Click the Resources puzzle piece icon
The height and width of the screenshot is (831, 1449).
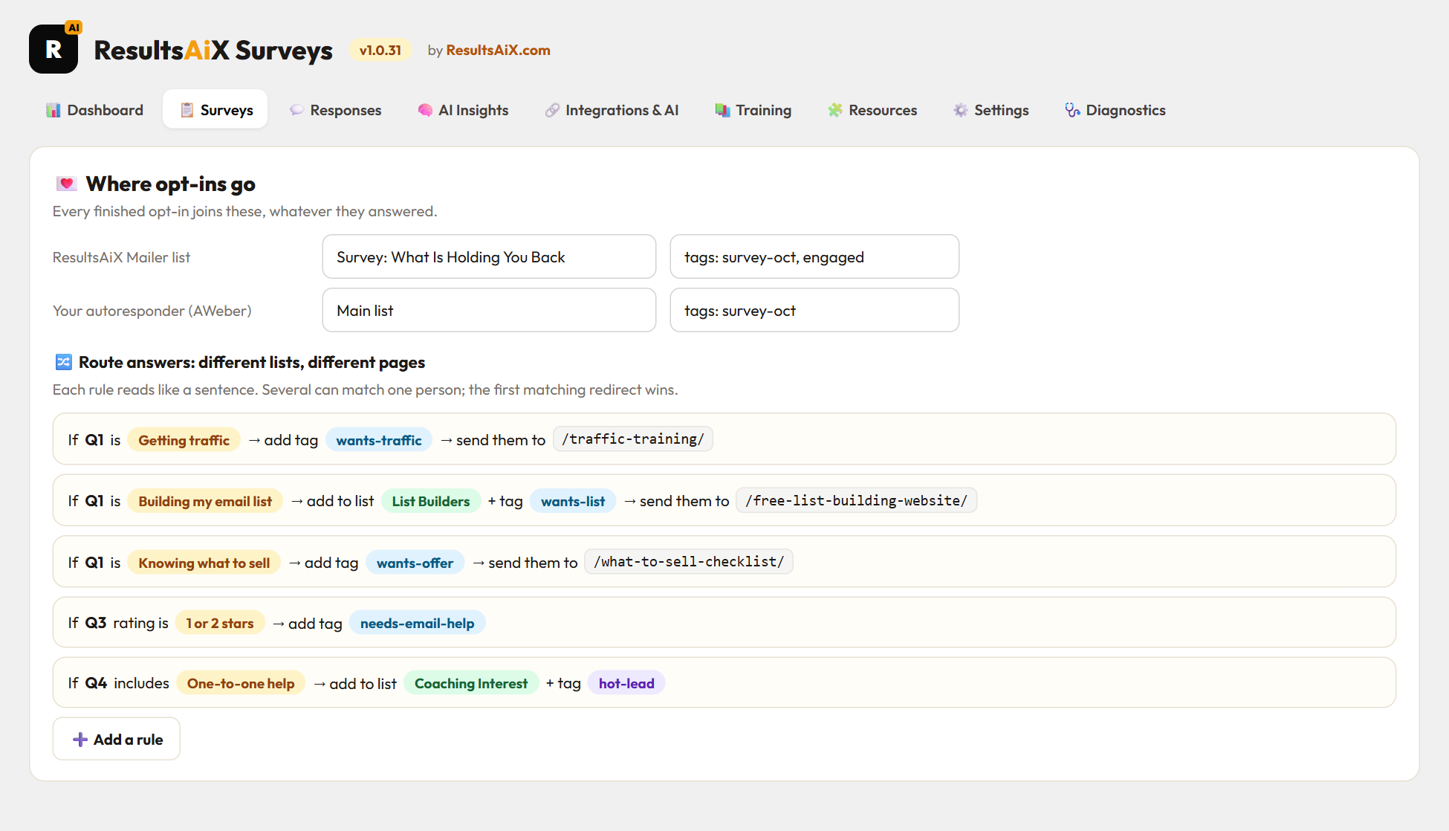pos(835,110)
